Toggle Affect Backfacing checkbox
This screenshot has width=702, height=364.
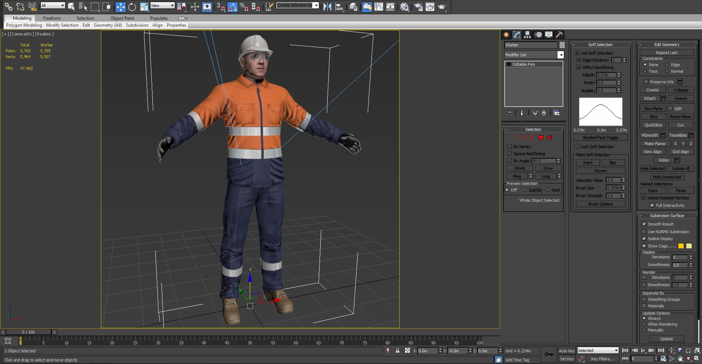click(578, 67)
